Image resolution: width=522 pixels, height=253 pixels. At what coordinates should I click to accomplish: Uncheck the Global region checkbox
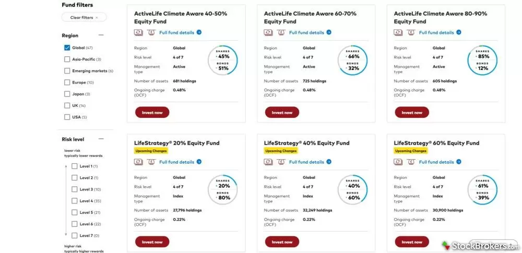tap(67, 47)
